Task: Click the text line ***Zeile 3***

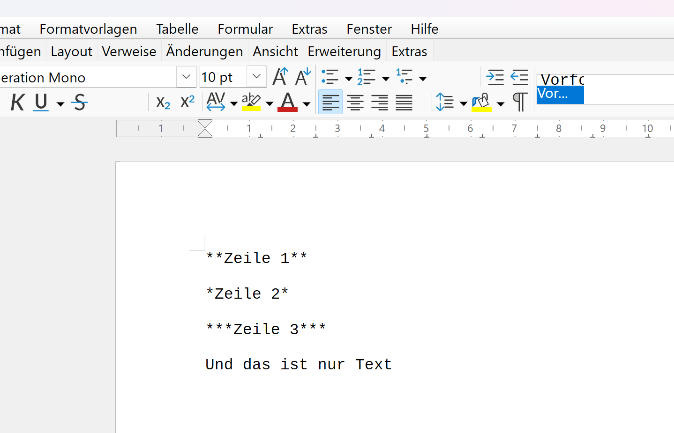Action: click(266, 329)
